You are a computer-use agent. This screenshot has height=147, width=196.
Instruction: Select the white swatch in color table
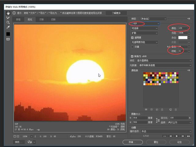coord(144,84)
